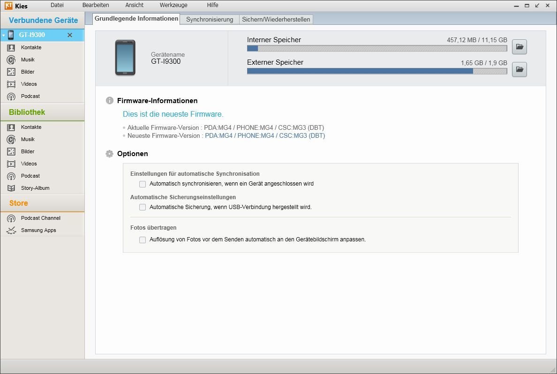
Task: Enable automatic sync when device connected
Action: (143, 184)
